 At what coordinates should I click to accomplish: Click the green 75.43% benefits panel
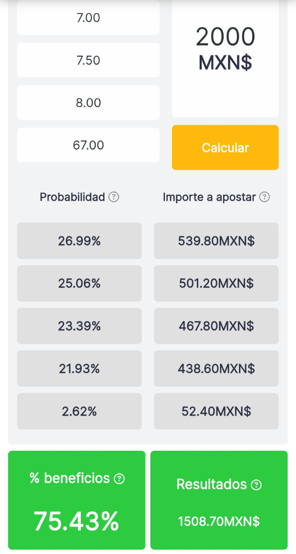77,500
